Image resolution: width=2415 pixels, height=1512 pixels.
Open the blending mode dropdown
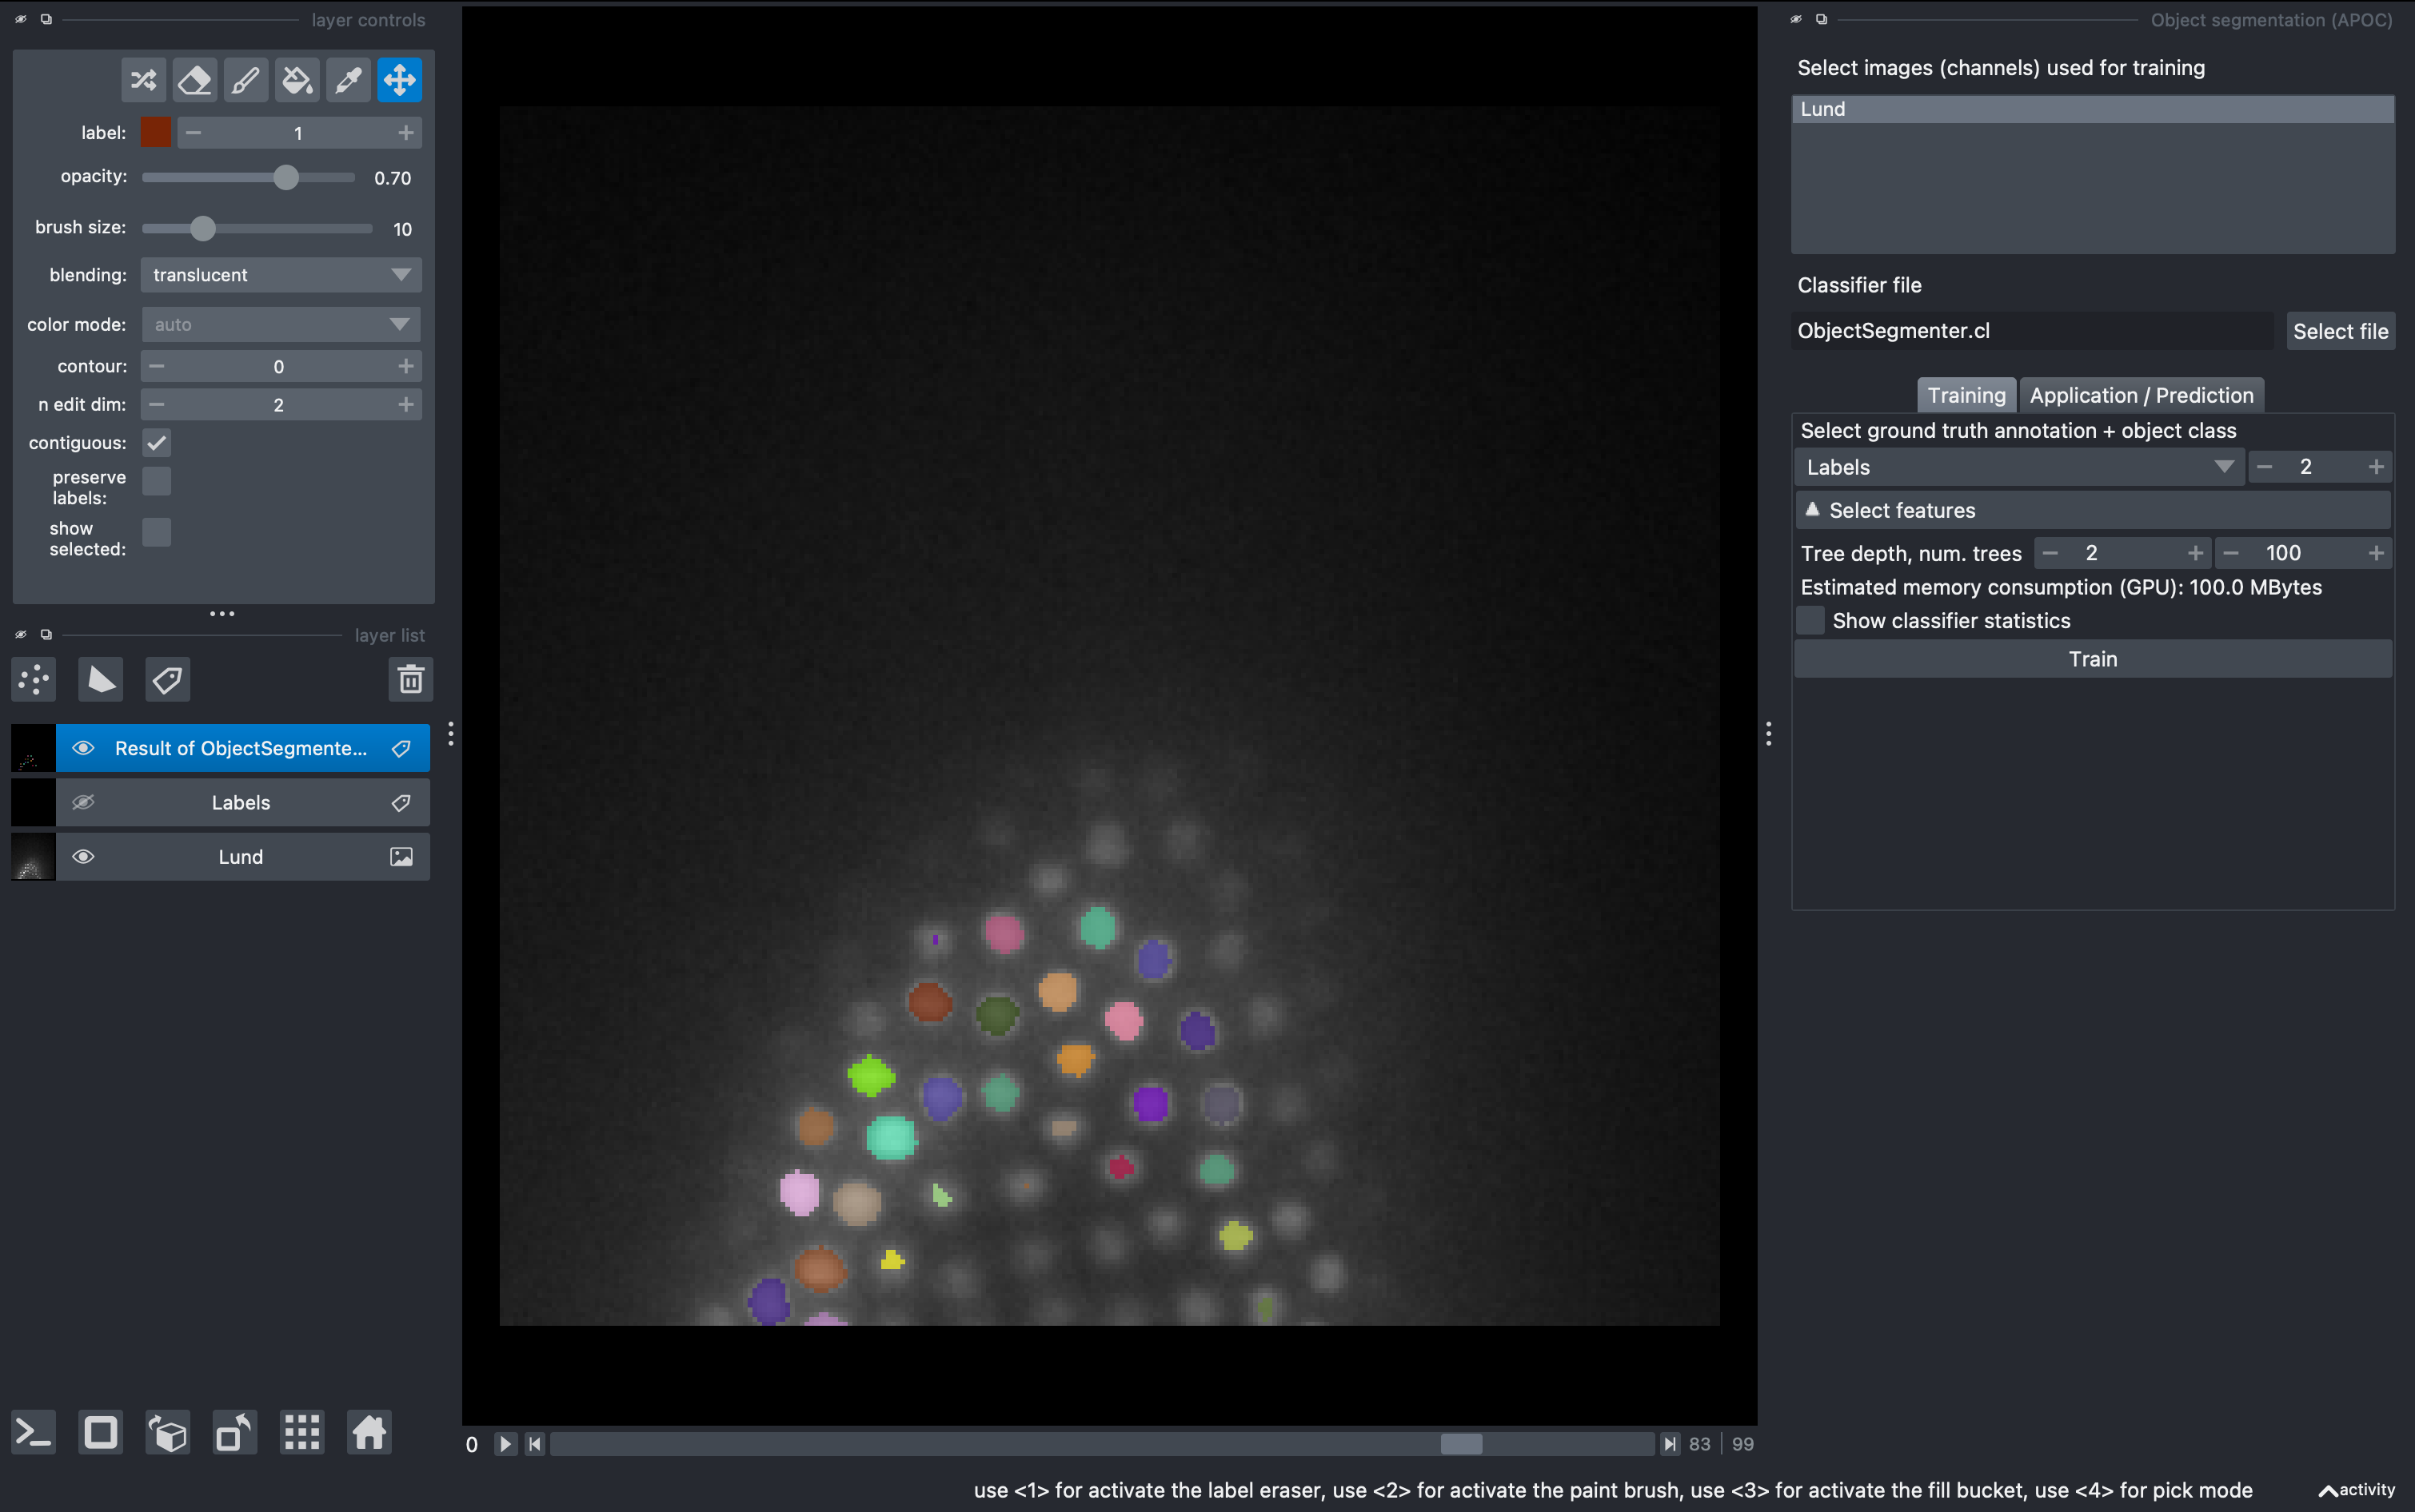tap(281, 275)
